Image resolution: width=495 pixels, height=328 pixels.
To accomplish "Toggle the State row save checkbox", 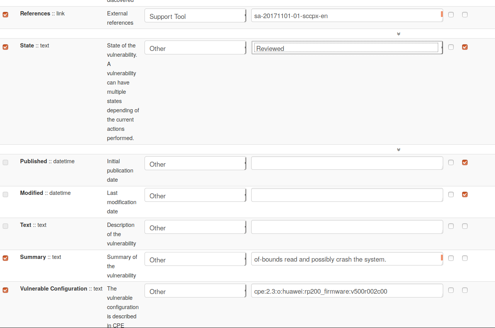I will coord(5,47).
